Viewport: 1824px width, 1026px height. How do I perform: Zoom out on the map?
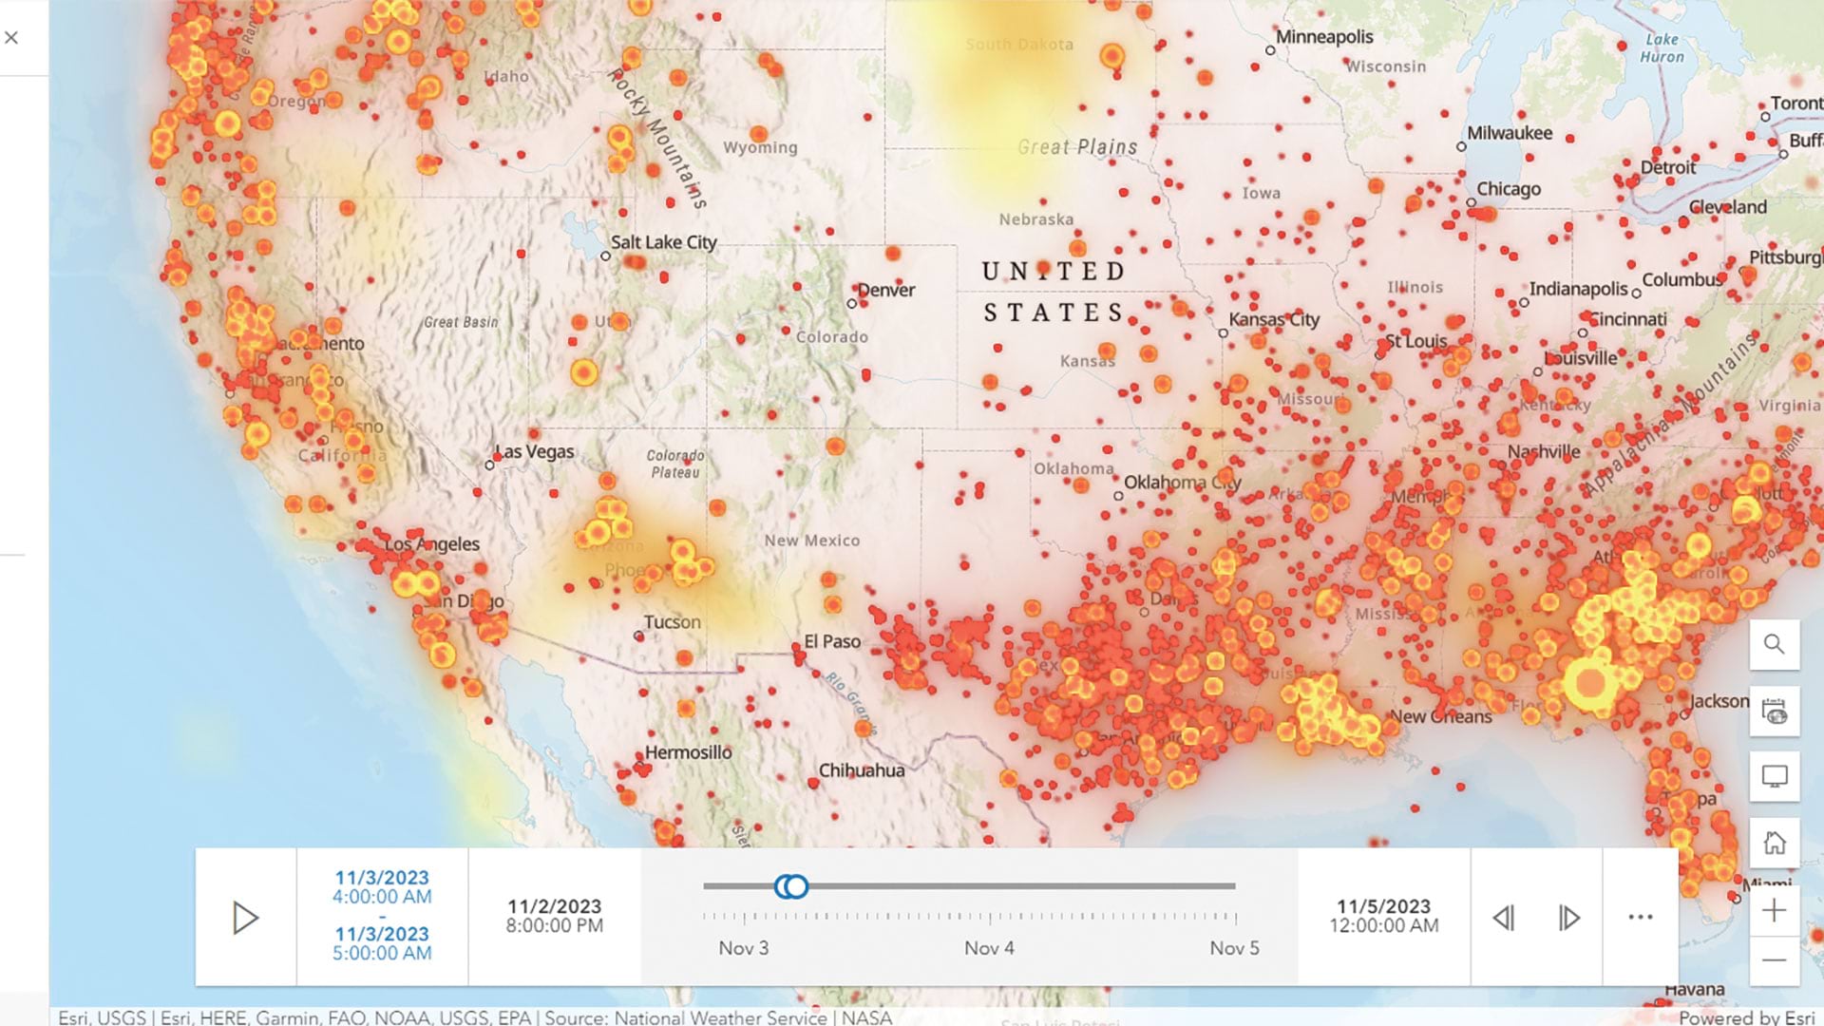tap(1774, 960)
